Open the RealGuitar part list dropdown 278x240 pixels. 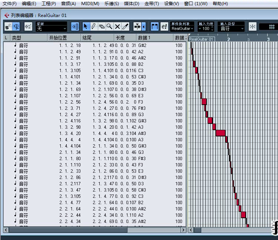pos(182,28)
